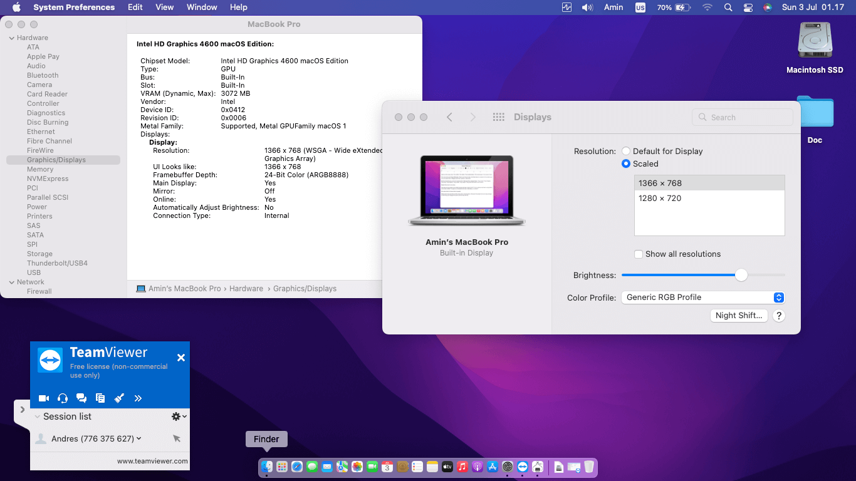Open Safari from the Dock
Image resolution: width=856 pixels, height=481 pixels.
pos(297,467)
